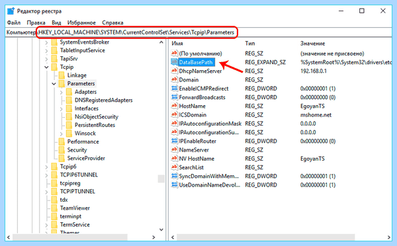
Task: Click the Adapters folder icon
Action: click(x=69, y=92)
